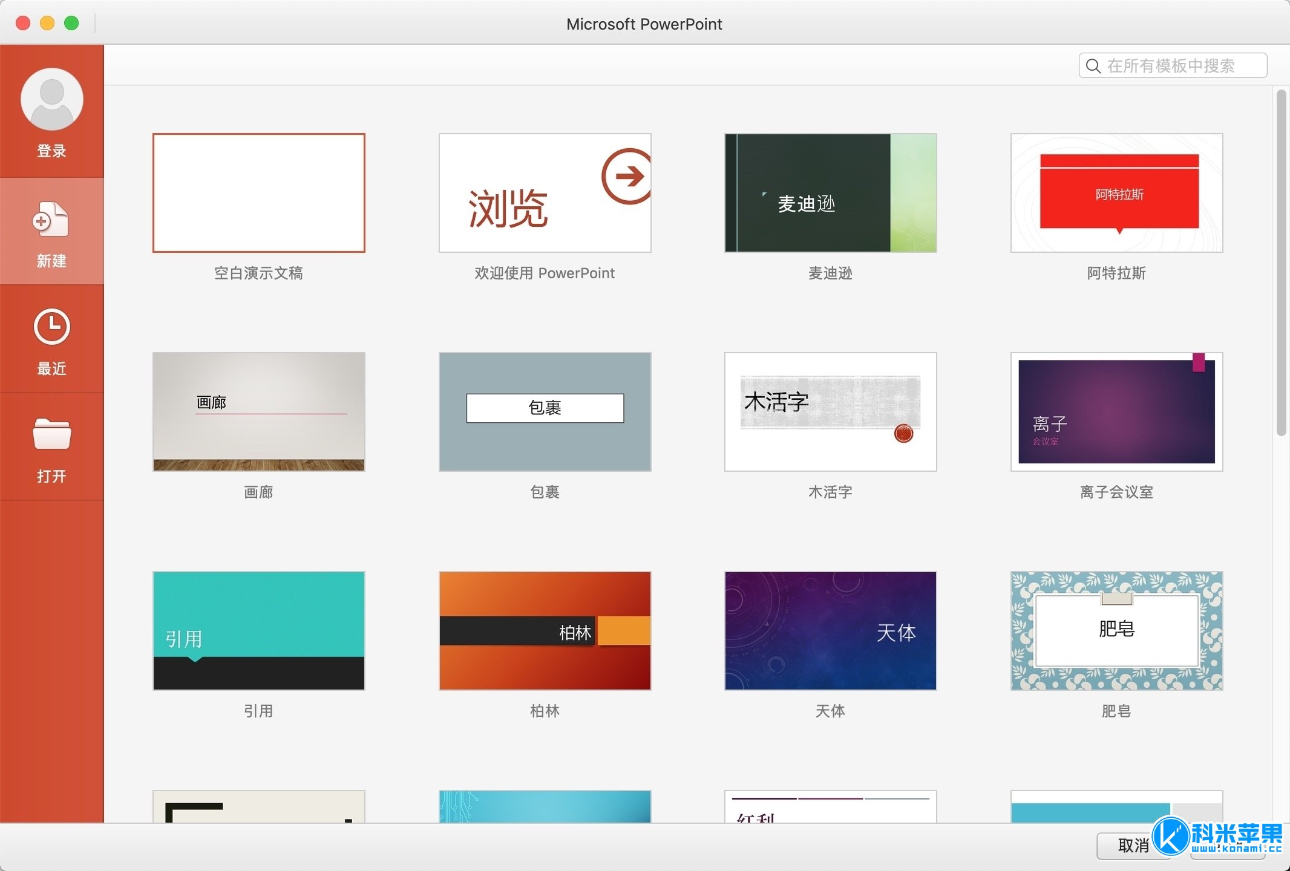This screenshot has width=1290, height=871.
Task: Click the 柏林 caption text
Action: point(545,711)
